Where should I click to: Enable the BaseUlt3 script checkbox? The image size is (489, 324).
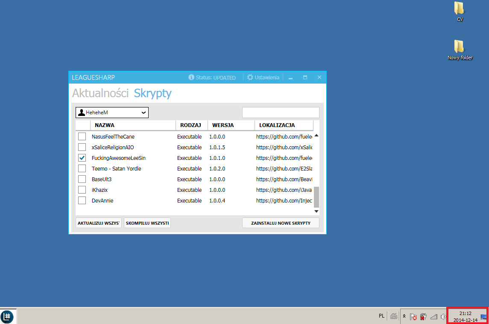click(82, 179)
